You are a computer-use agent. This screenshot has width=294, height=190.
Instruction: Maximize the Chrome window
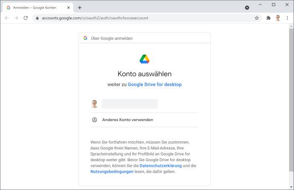274,5
